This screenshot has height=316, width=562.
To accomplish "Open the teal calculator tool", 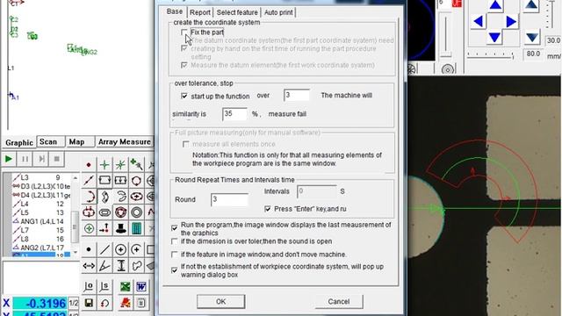I will coord(136,228).
